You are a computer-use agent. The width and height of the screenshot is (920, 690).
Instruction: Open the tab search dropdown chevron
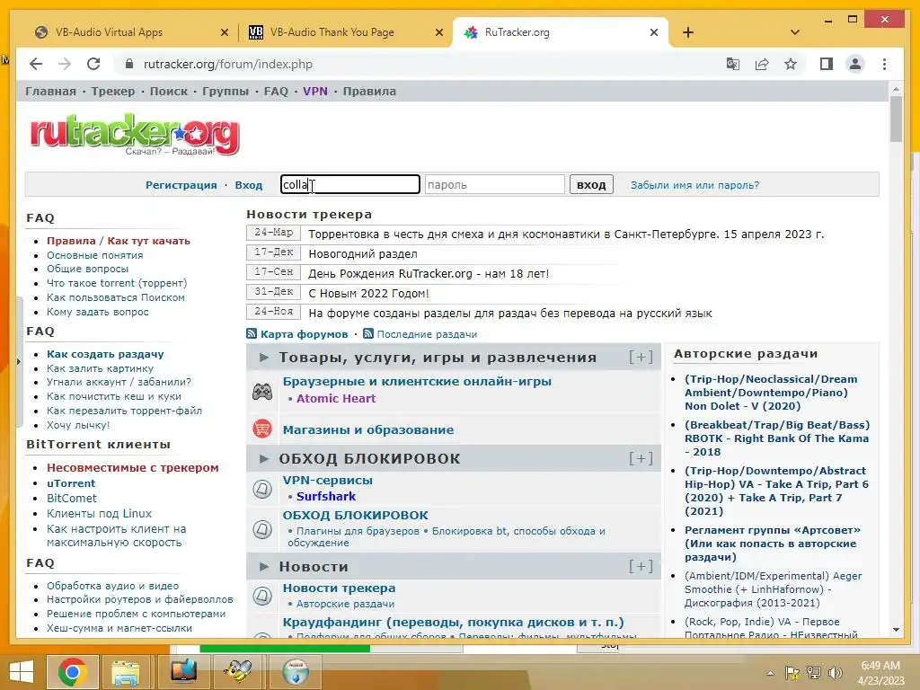[795, 32]
